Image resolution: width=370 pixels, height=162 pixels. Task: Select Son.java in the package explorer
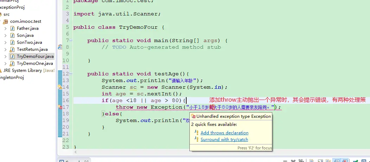[x=25, y=35]
